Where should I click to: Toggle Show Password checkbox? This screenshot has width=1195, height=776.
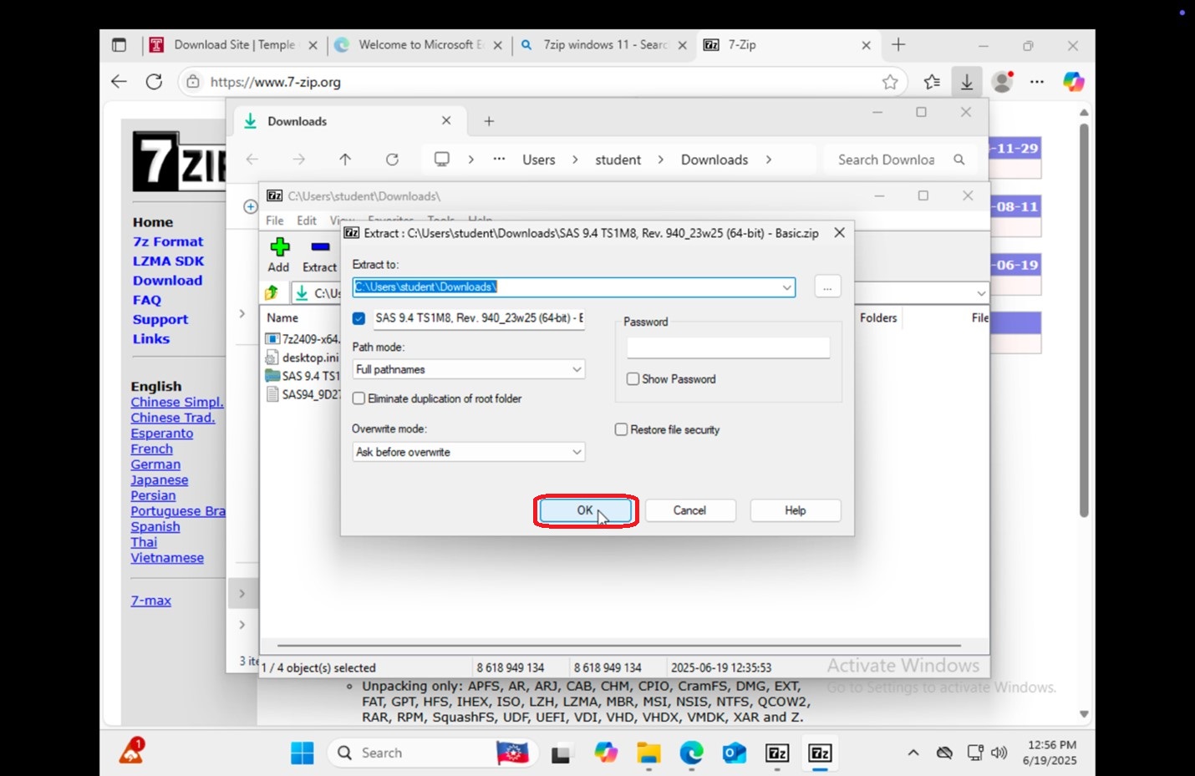click(x=633, y=379)
